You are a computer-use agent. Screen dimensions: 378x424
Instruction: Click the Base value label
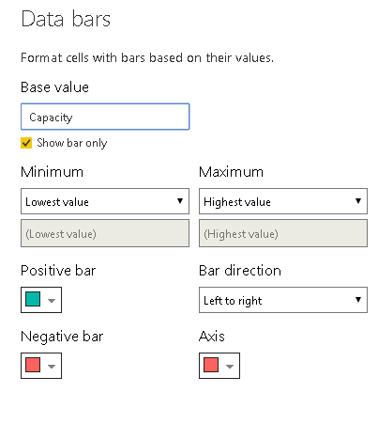tap(54, 87)
